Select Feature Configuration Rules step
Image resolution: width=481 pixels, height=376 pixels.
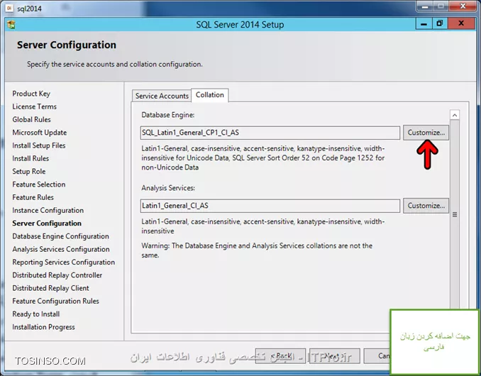pyautogui.click(x=56, y=301)
